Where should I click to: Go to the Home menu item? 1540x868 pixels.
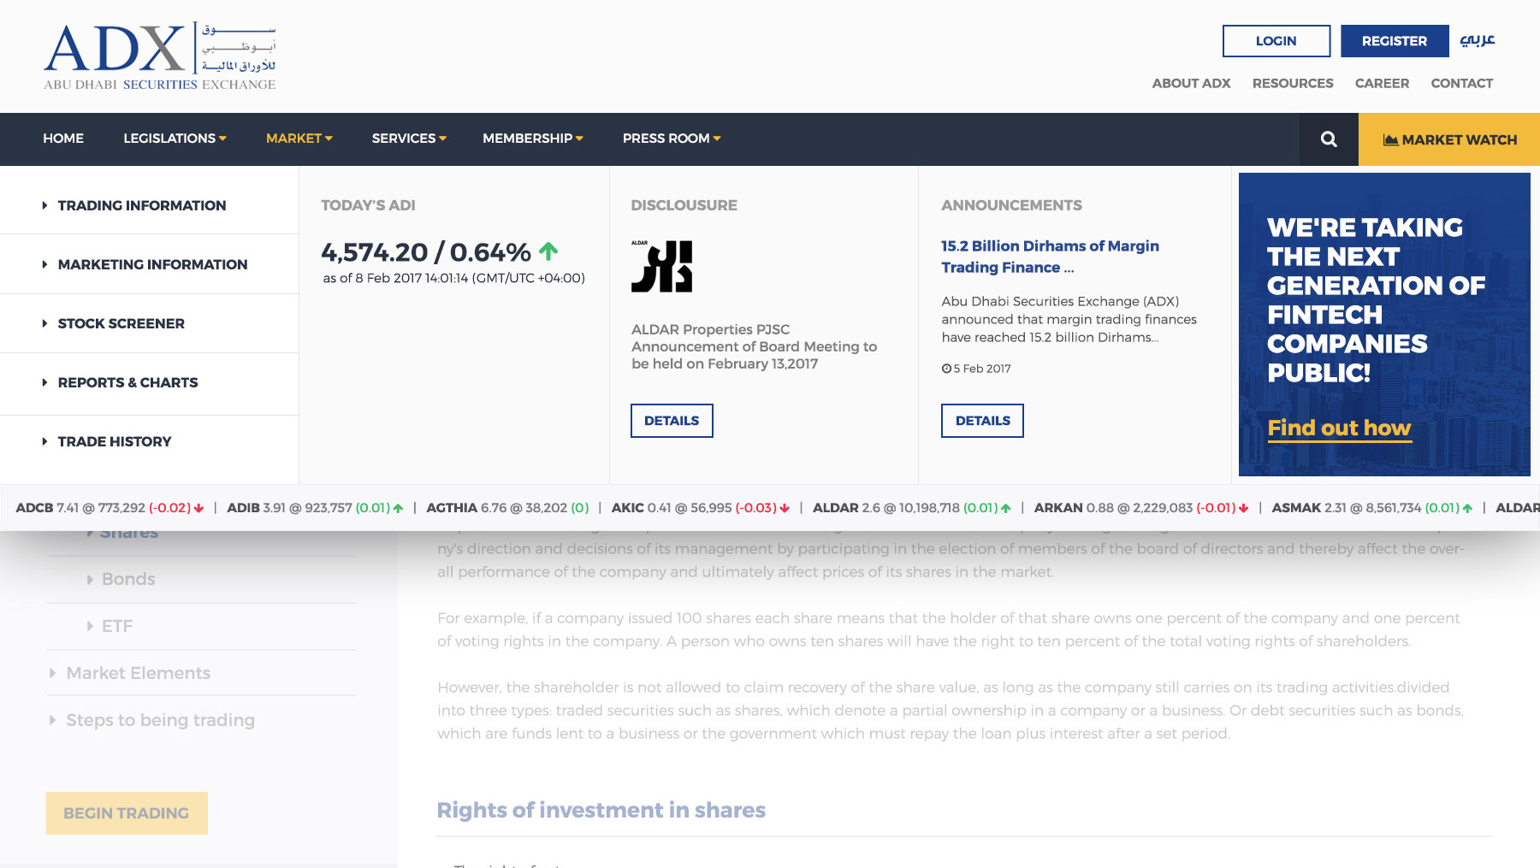coord(63,139)
